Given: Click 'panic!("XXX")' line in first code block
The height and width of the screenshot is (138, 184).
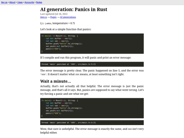Looking at the screenshot, I should pos(53,49).
